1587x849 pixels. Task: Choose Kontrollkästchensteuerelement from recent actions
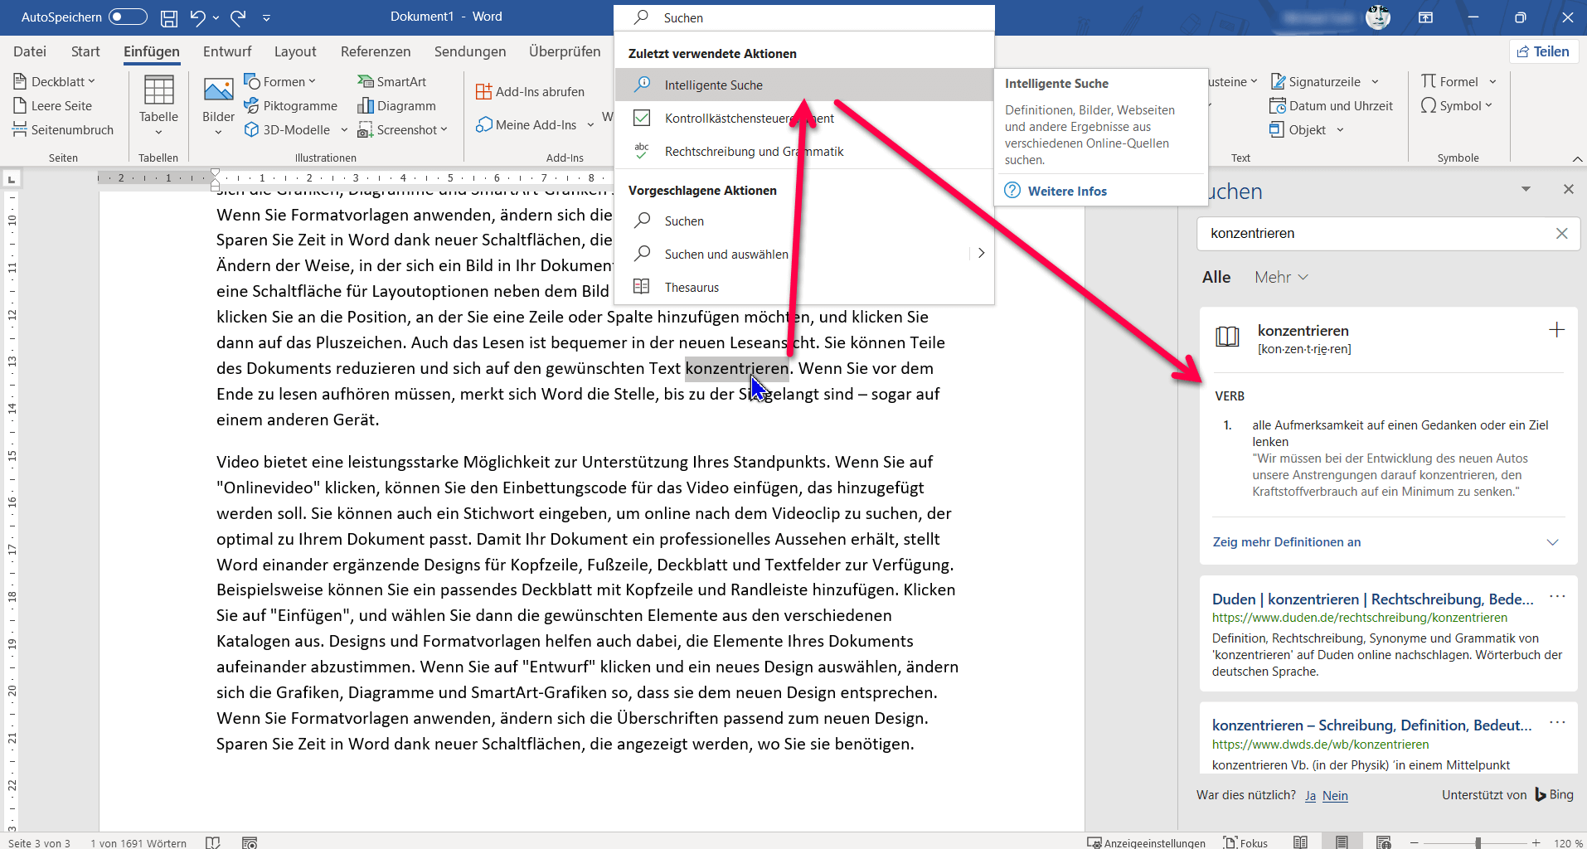click(x=804, y=118)
